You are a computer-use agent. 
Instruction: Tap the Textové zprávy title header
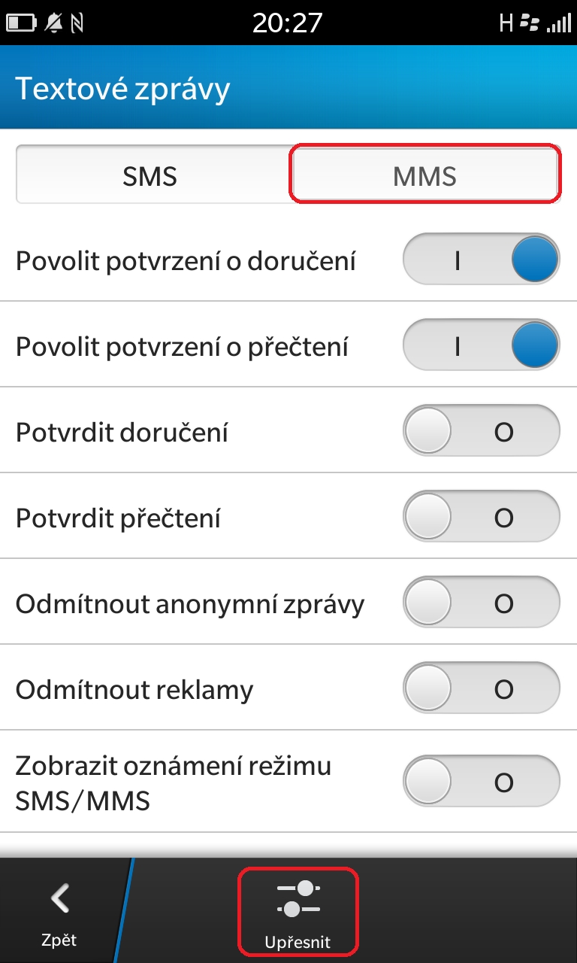pos(122,89)
